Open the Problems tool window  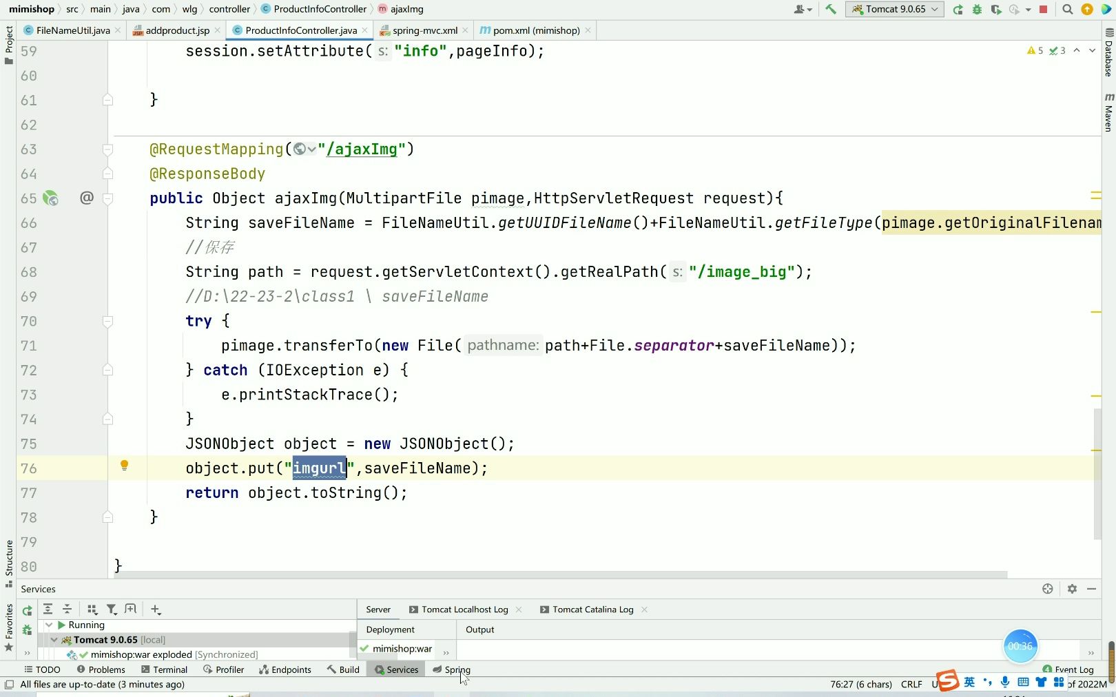point(101,669)
